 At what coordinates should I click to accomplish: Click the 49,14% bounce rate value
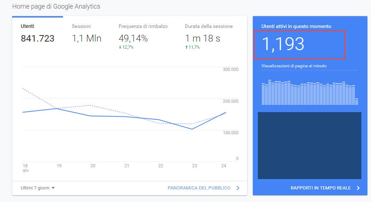tap(133, 38)
